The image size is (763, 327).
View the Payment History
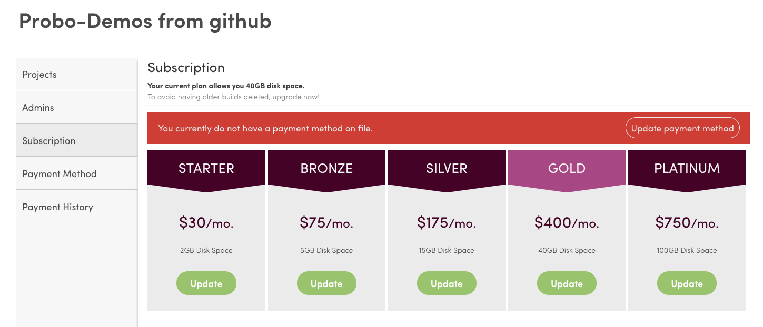[57, 207]
